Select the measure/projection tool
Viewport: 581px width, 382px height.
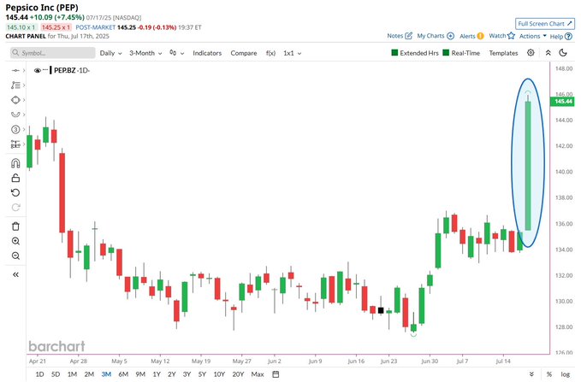pyautogui.click(x=15, y=144)
